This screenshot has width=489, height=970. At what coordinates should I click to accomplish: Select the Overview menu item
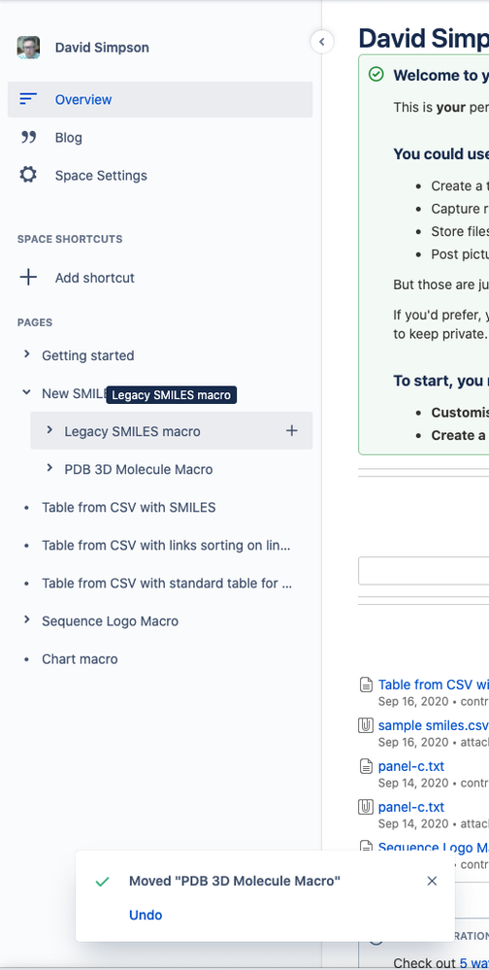[x=160, y=100]
